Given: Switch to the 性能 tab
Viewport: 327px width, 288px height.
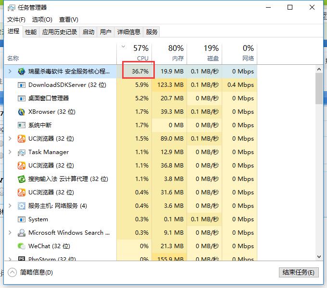Looking at the screenshot, I should (x=31, y=32).
